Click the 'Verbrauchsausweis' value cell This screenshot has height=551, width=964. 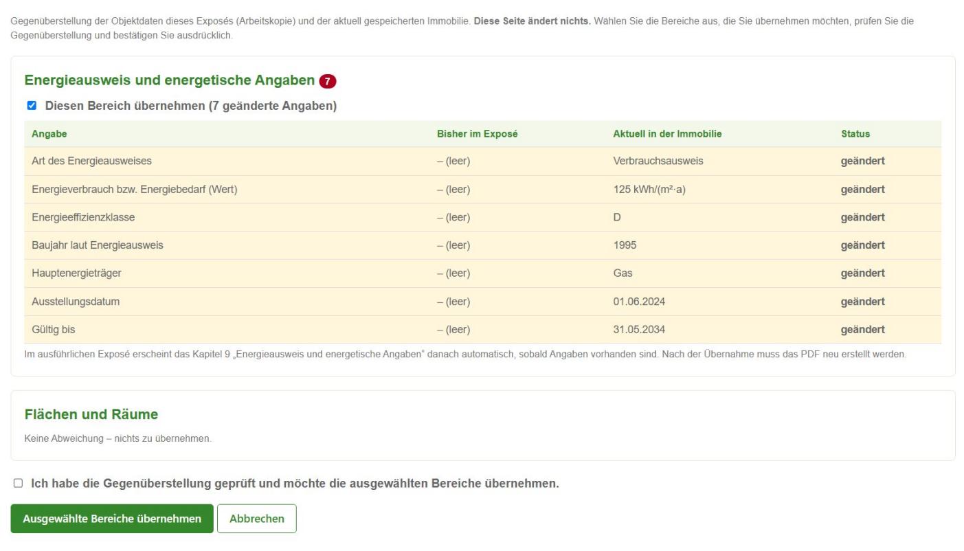(658, 161)
